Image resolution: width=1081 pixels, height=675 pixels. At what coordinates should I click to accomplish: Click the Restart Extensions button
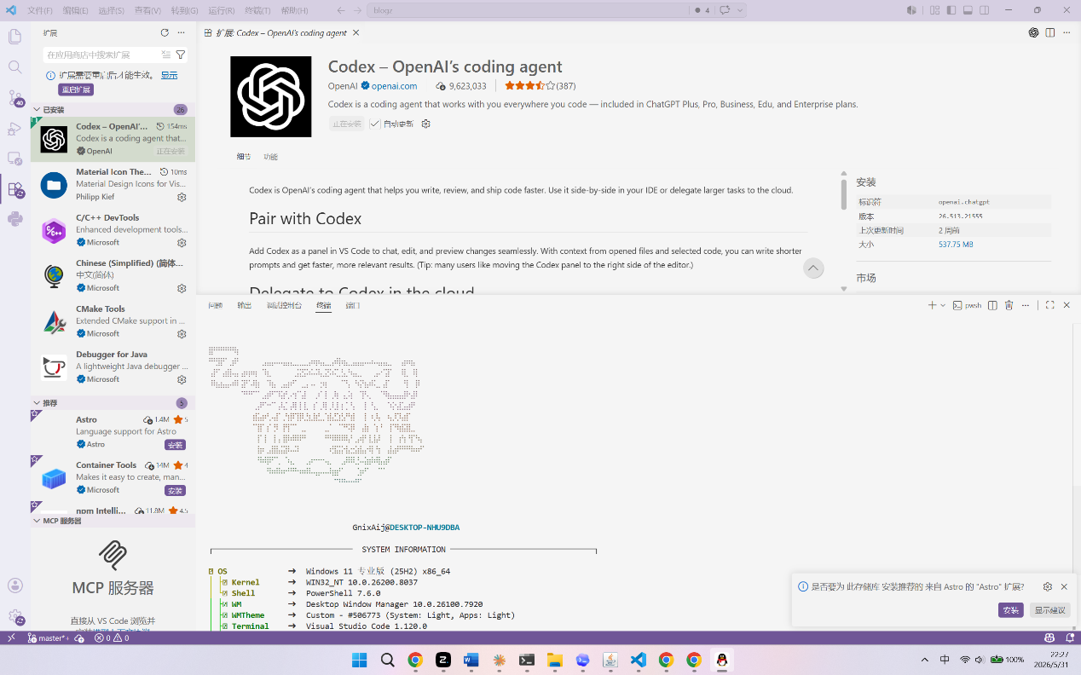pos(76,89)
